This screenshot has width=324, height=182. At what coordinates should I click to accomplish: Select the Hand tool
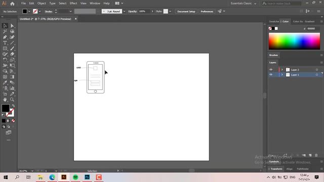click(5, 100)
